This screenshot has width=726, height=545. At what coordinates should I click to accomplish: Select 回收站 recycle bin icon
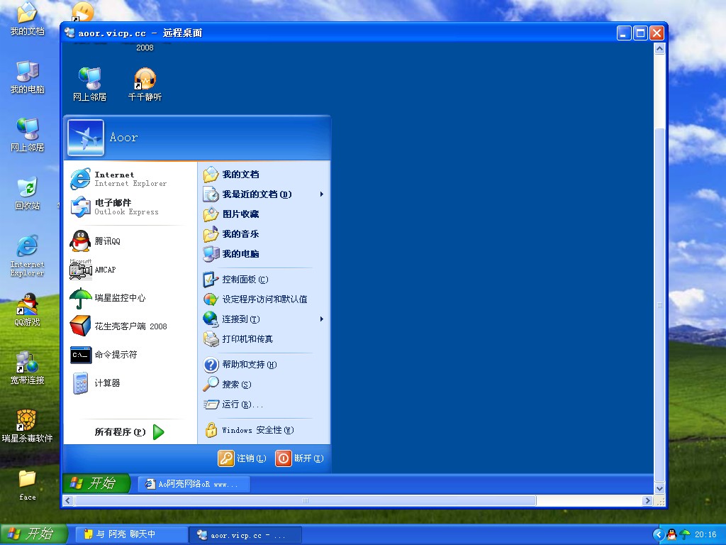tap(28, 193)
